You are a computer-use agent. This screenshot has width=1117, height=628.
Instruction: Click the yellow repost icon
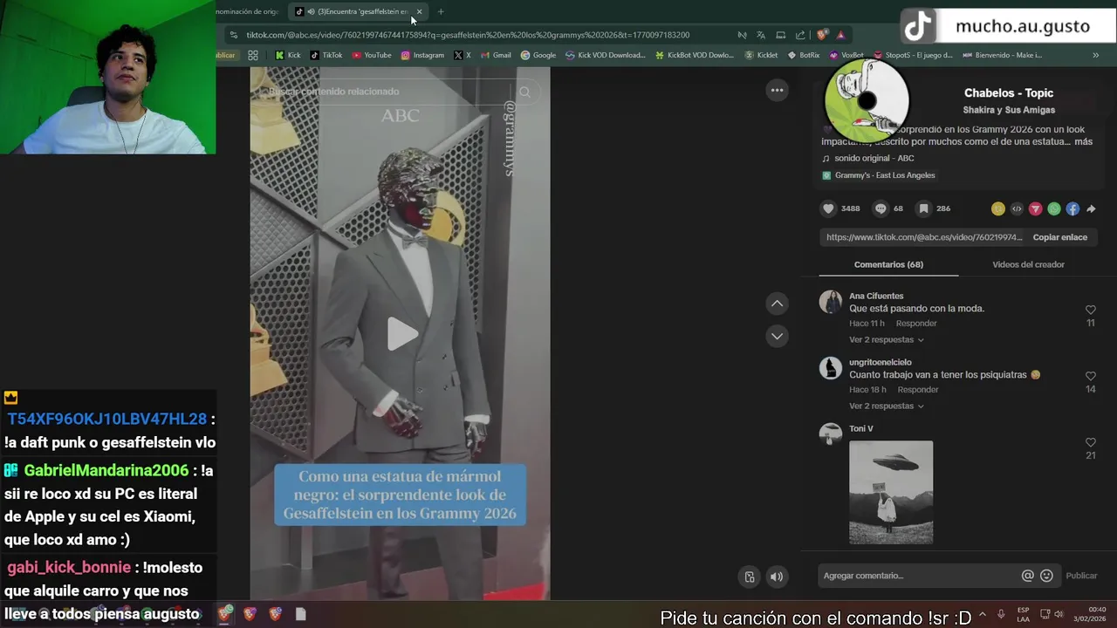click(998, 208)
